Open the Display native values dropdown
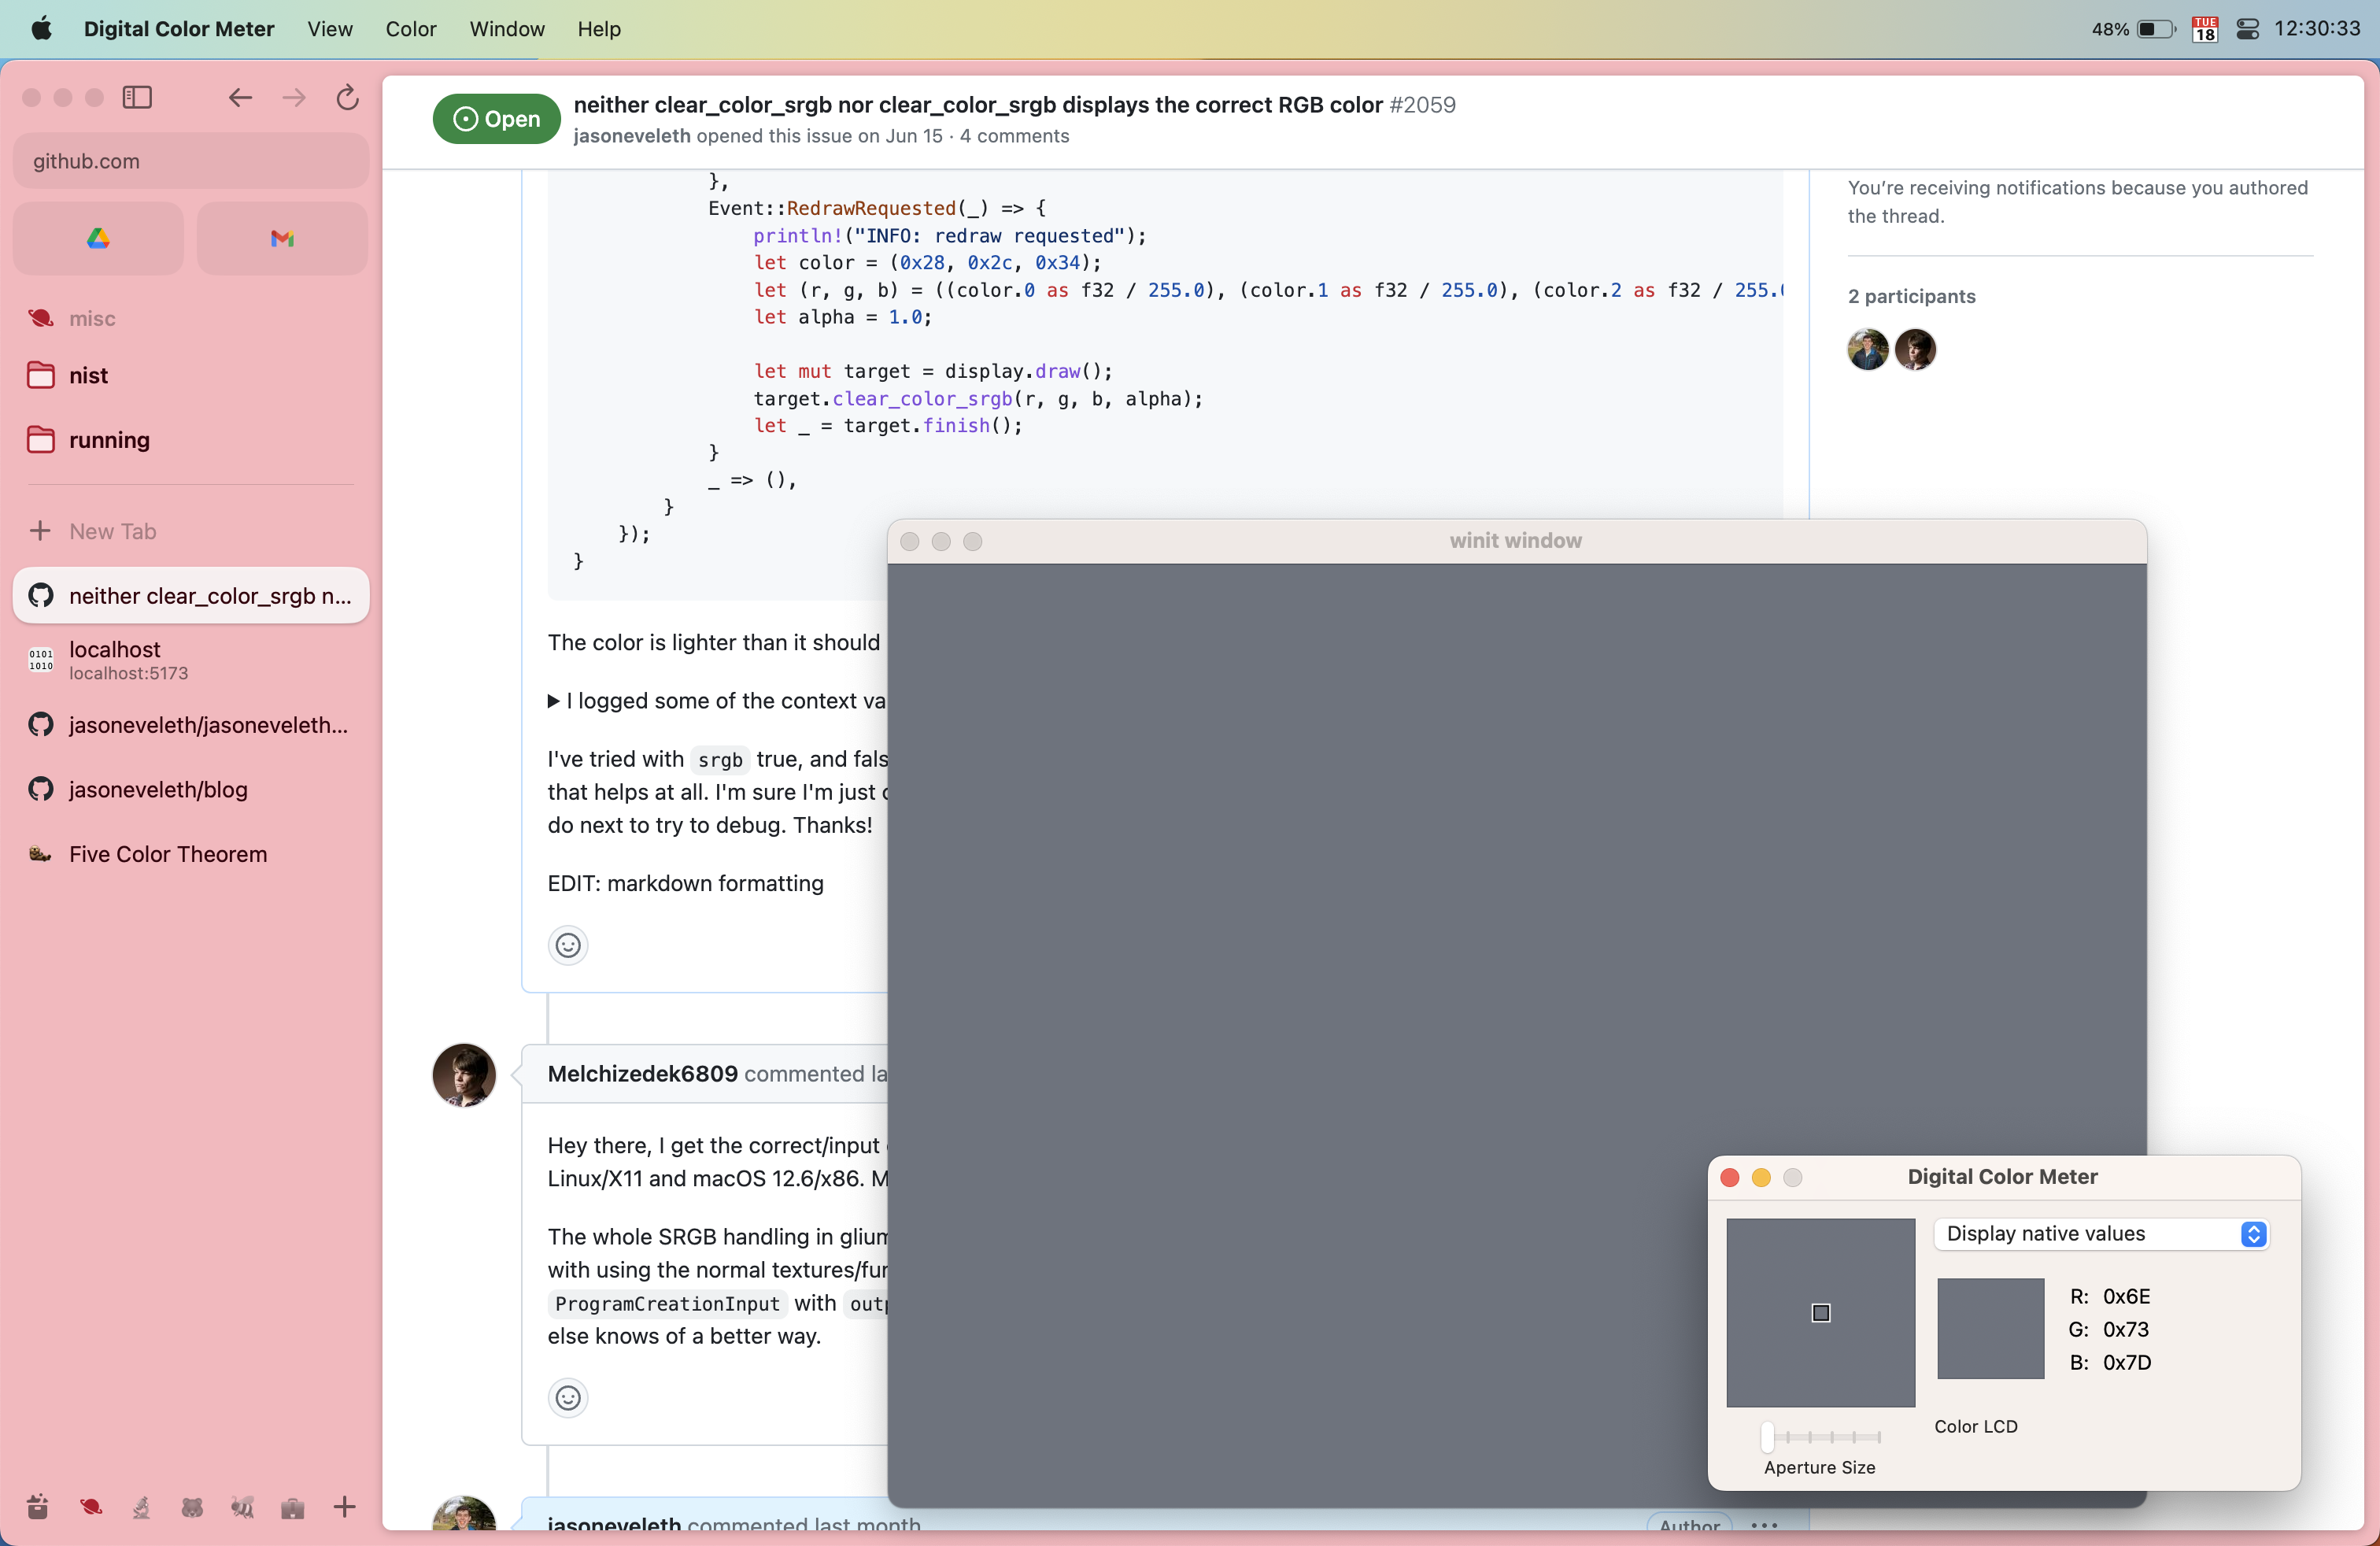This screenshot has height=1546, width=2380. [x=2101, y=1234]
